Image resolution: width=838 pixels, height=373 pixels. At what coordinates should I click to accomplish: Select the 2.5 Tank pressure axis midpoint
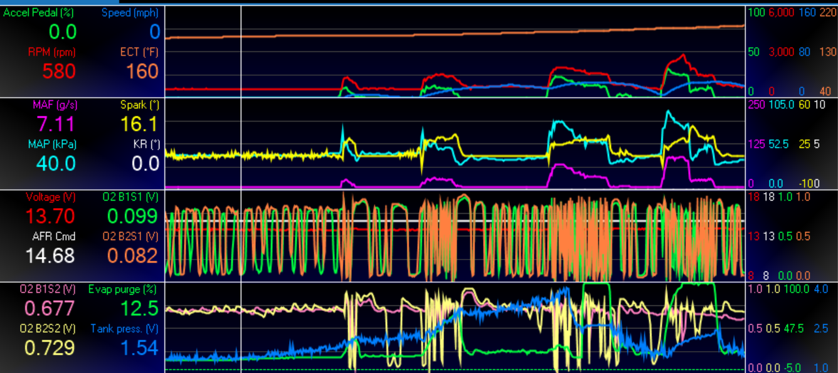coord(822,328)
